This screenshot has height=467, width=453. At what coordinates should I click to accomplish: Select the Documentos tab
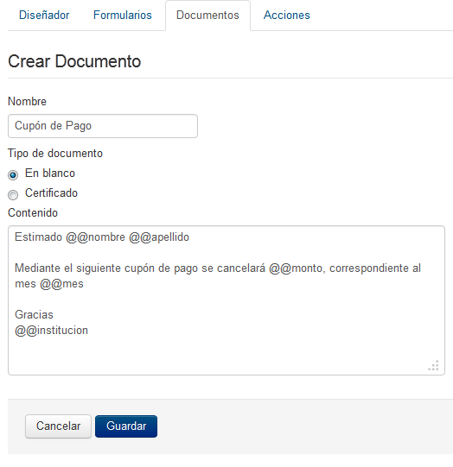click(x=207, y=16)
